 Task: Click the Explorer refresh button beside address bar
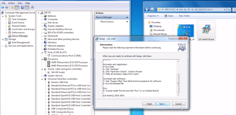point(229,9)
